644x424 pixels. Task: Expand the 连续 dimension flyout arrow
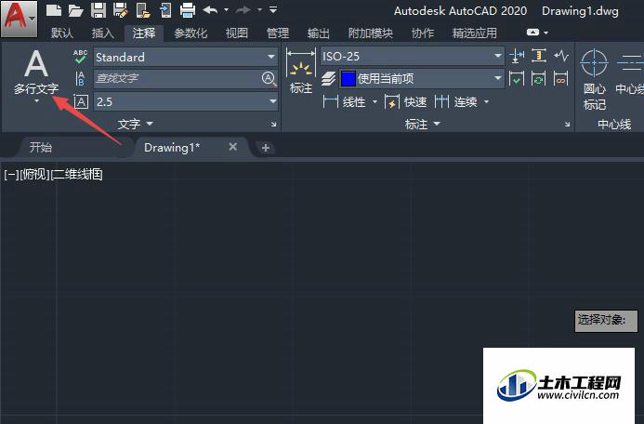click(487, 102)
